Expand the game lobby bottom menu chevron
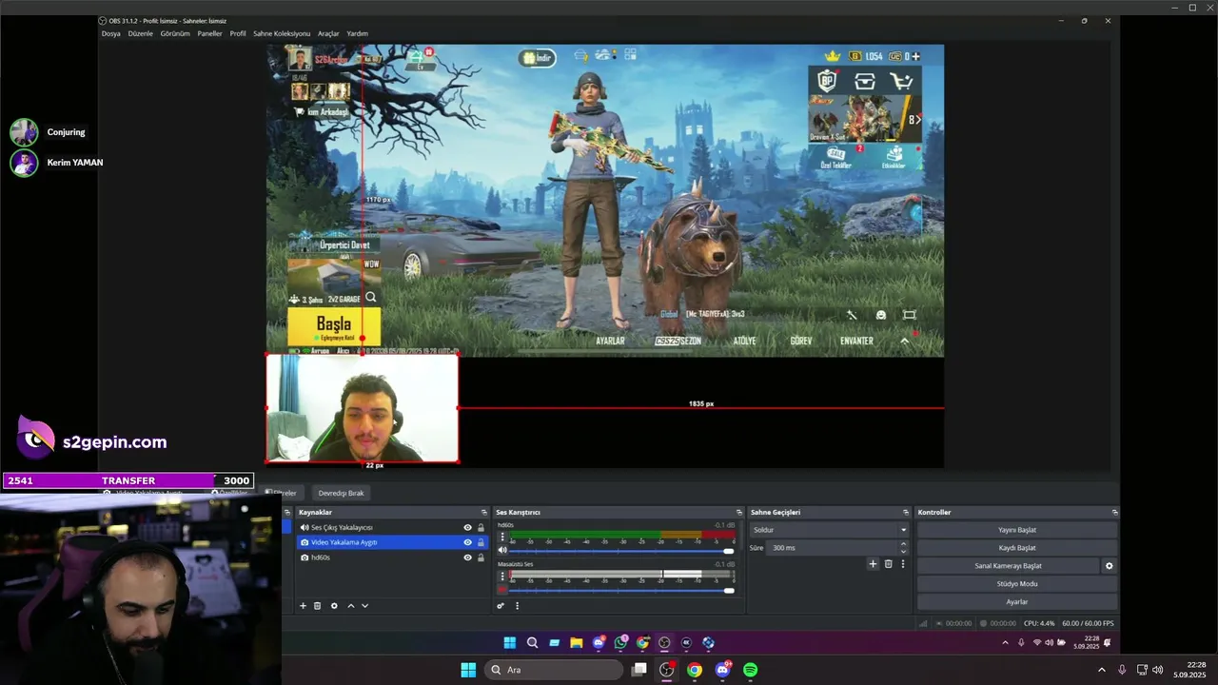The height and width of the screenshot is (685, 1218). point(905,341)
